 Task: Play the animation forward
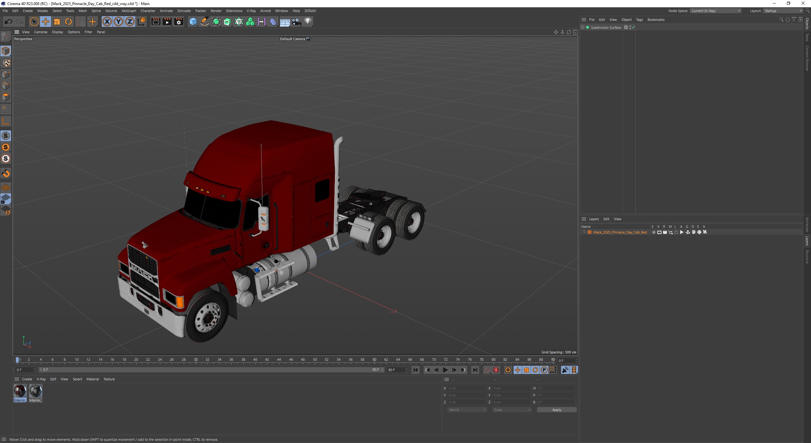point(445,370)
